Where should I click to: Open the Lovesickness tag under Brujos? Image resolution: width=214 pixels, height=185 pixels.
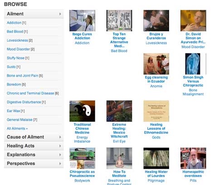(x=156, y=43)
